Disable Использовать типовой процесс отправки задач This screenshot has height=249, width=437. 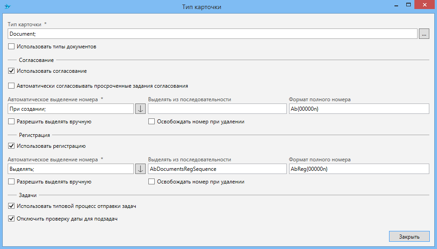pos(11,206)
